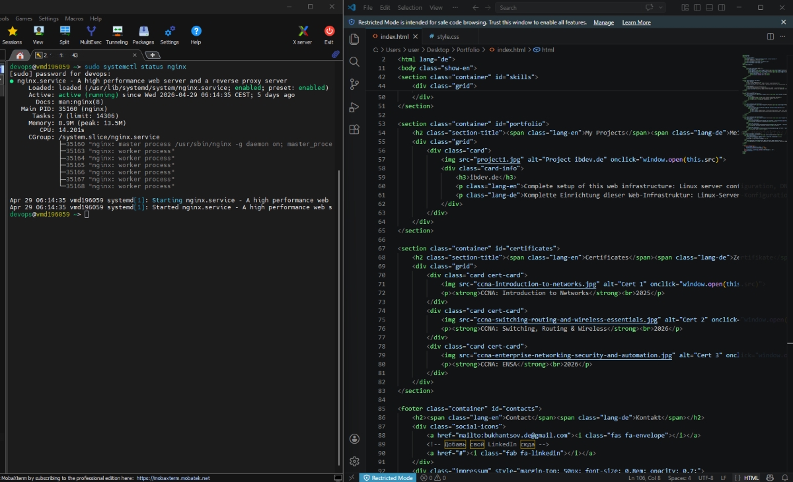793x482 pixels.
Task: Click the red Exit button in MobaXterm
Action: 329,35
